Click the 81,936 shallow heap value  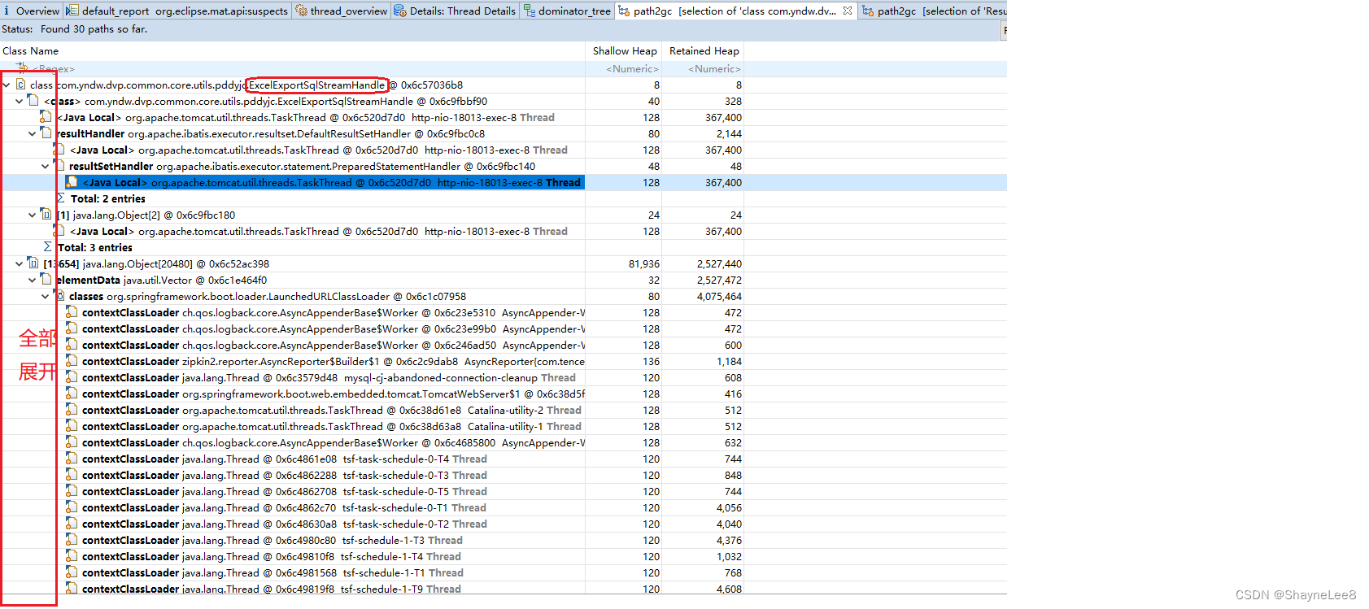pyautogui.click(x=644, y=264)
